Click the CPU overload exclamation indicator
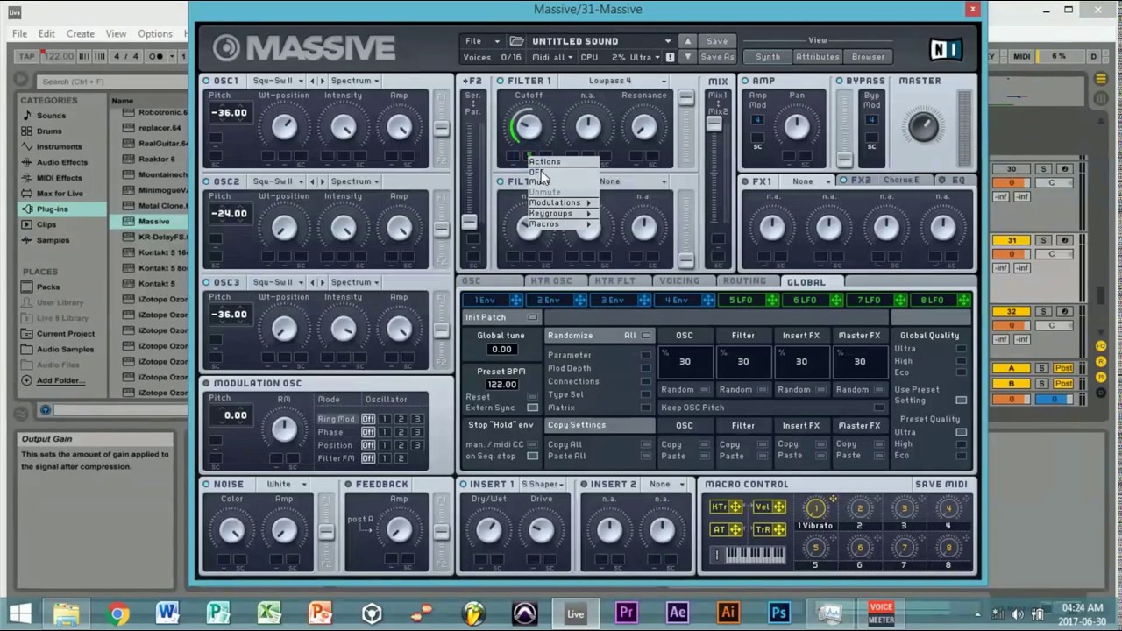Viewport: 1122px width, 631px height. pyautogui.click(x=670, y=57)
